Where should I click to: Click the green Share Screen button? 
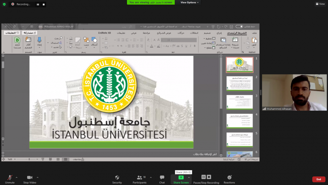pos(181,179)
